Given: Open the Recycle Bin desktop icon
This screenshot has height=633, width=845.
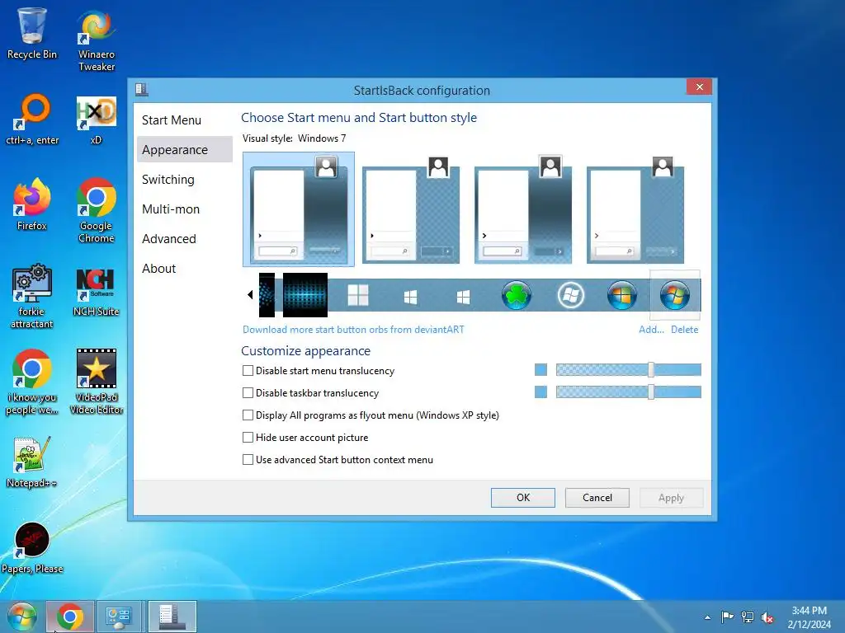Looking at the screenshot, I should (32, 33).
